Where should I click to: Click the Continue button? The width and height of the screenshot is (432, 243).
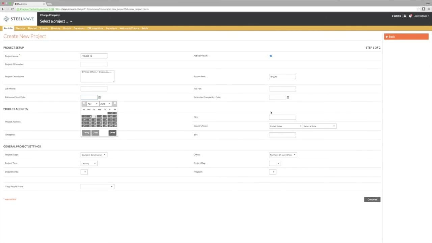pos(372,199)
